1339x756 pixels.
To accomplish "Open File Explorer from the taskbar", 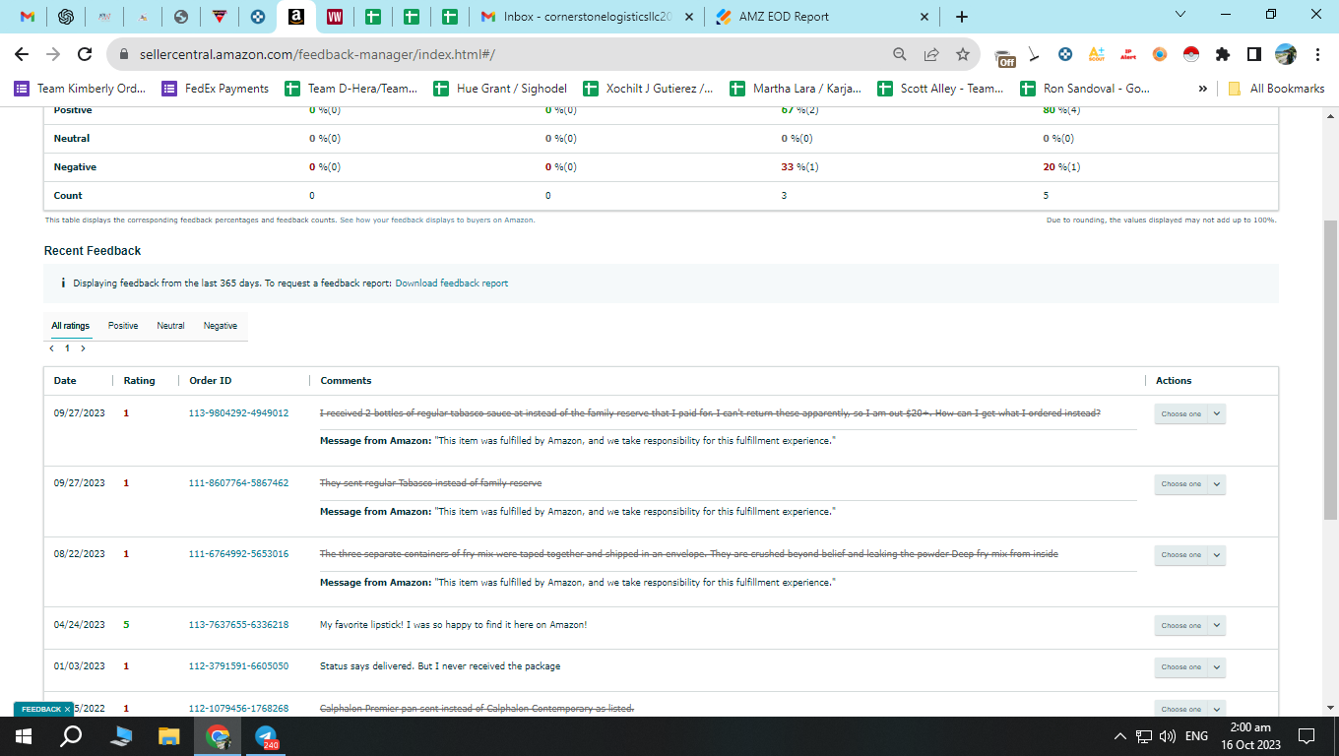I will click(169, 736).
